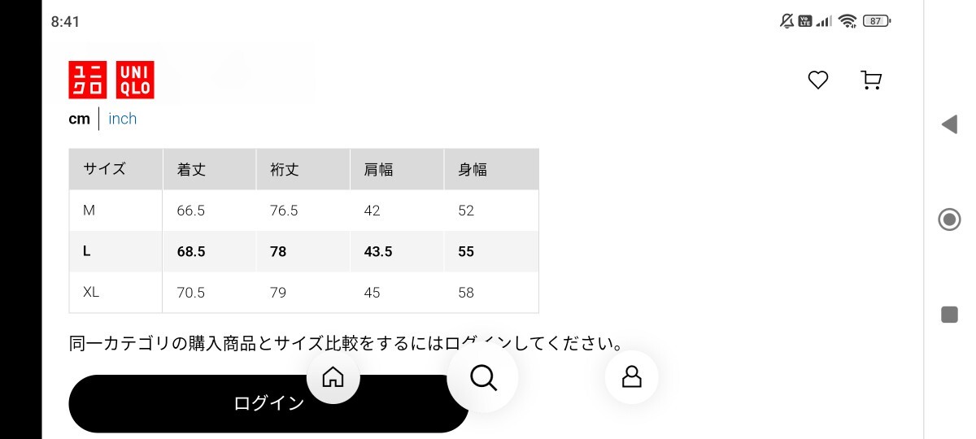Select cm as the size unit
The image size is (976, 439).
(x=79, y=119)
